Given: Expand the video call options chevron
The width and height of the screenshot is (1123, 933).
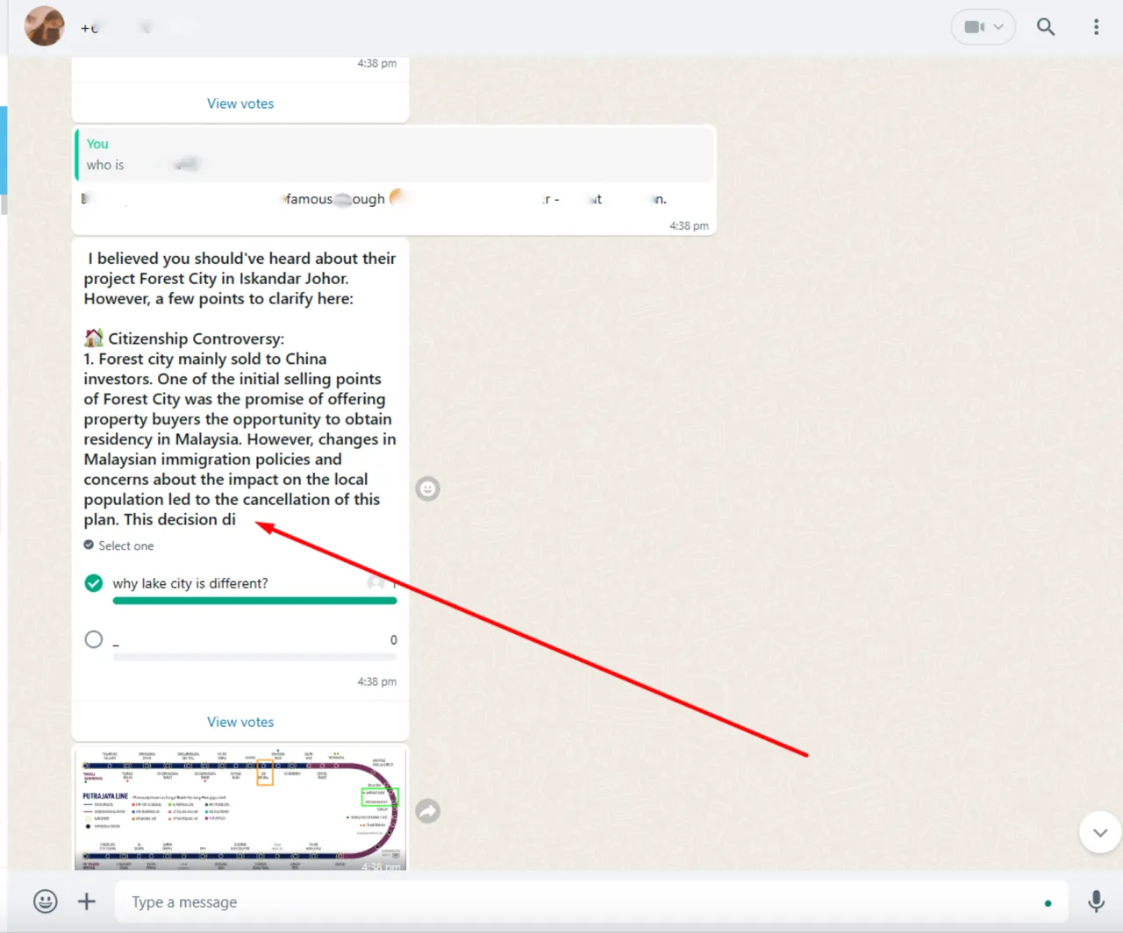Looking at the screenshot, I should point(998,27).
